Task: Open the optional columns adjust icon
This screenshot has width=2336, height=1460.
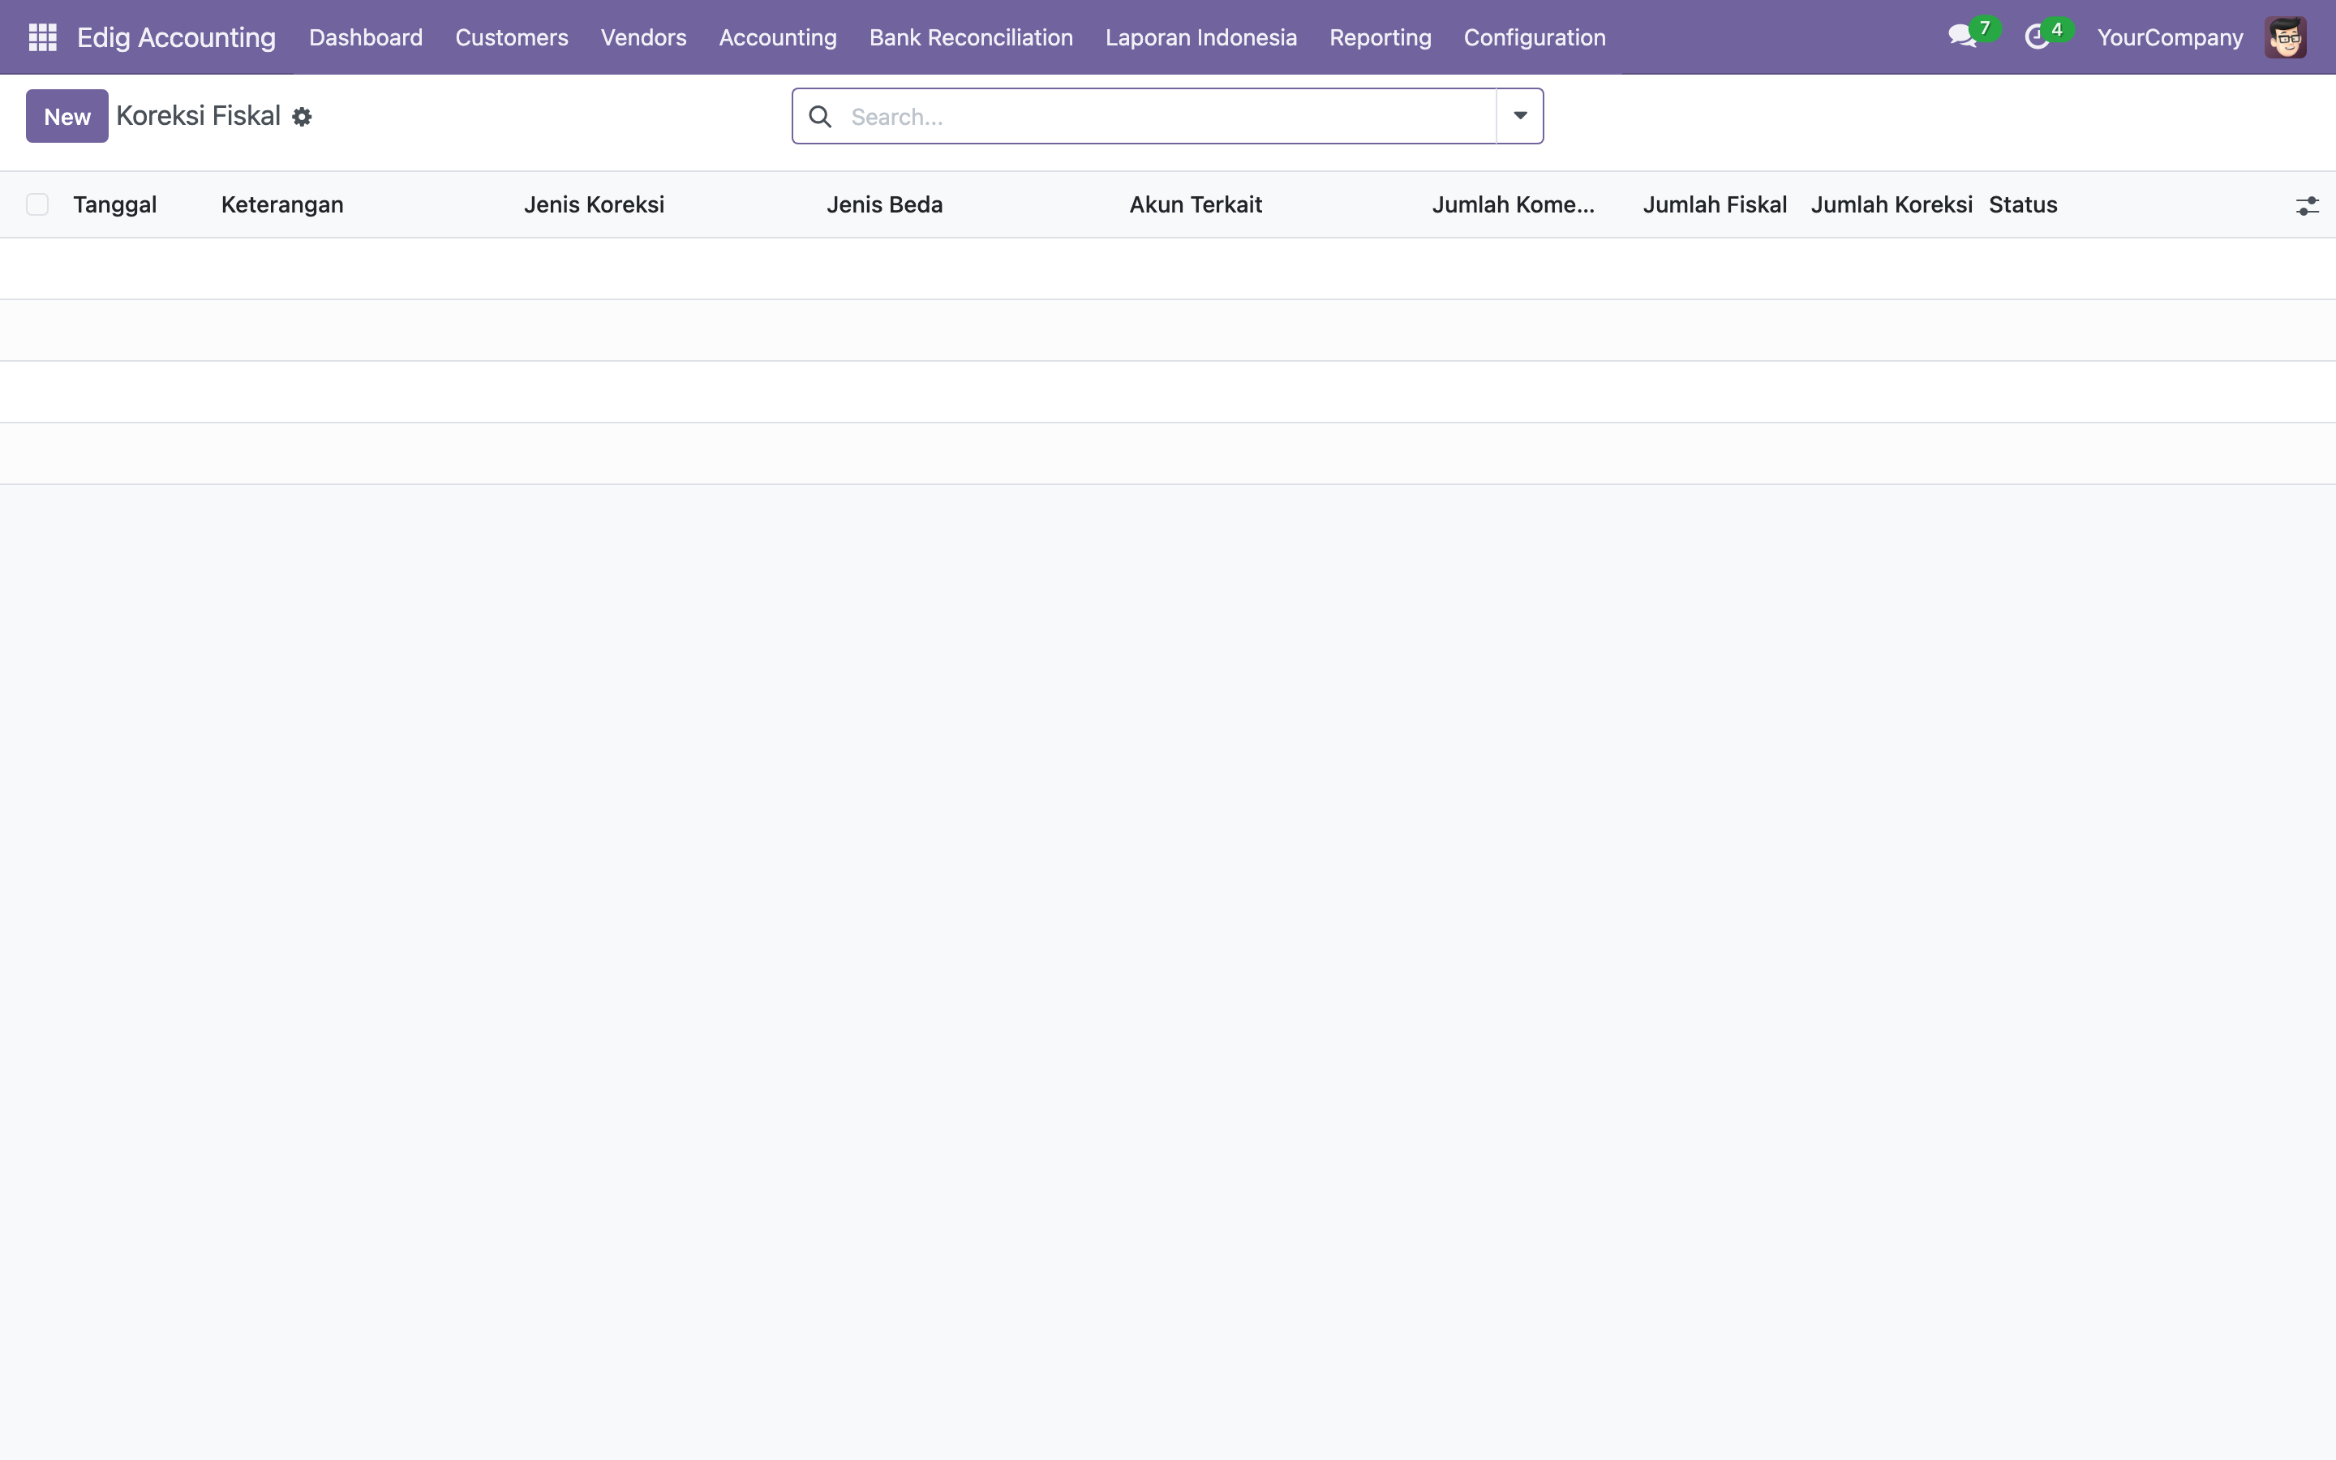Action: [2306, 206]
